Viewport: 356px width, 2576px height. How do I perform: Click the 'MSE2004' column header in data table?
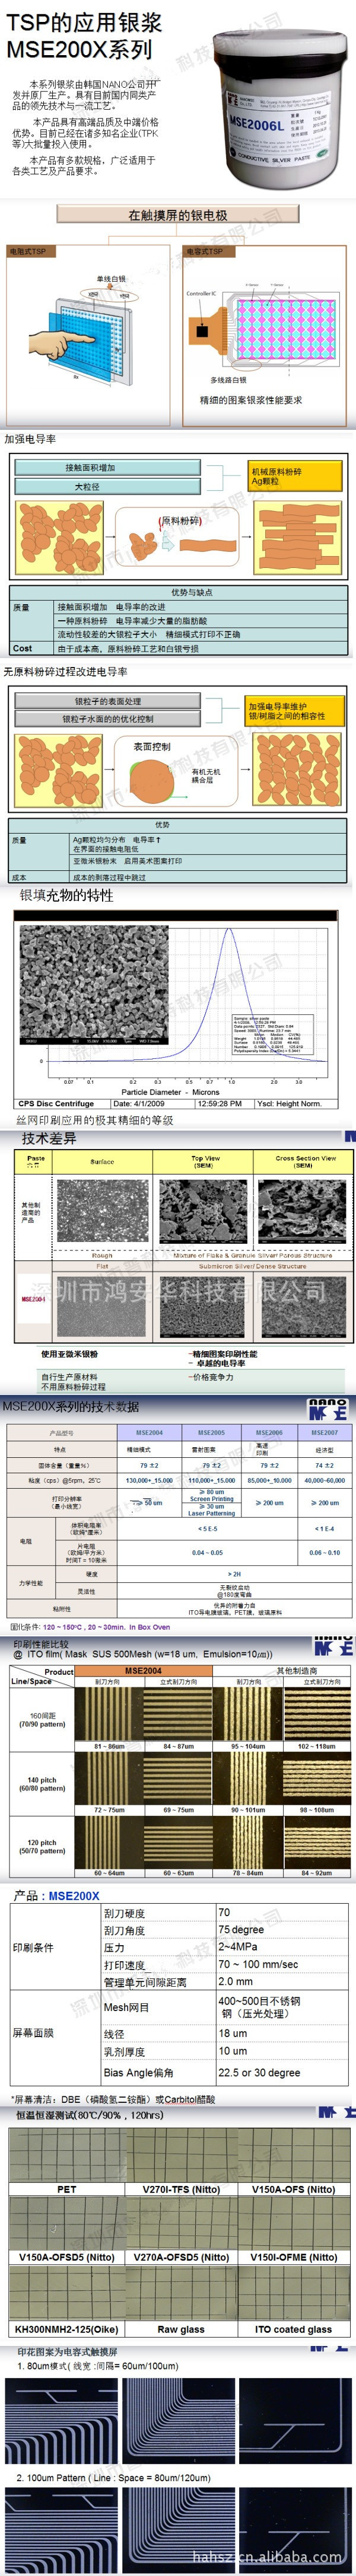click(x=149, y=1432)
